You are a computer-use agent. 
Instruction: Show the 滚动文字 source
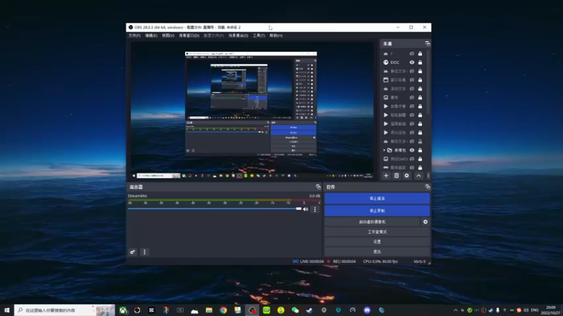412,88
